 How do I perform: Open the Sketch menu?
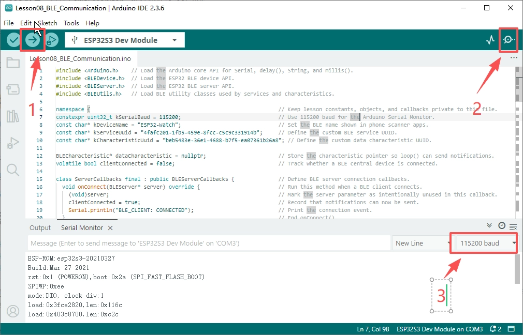[x=47, y=23]
